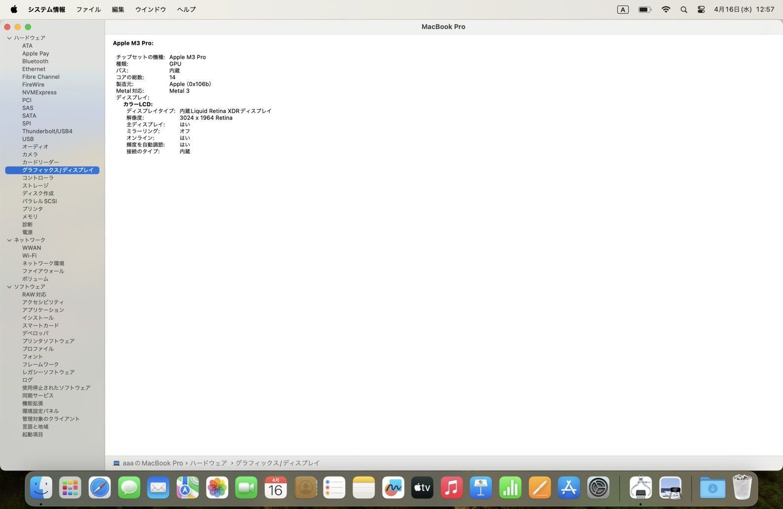Open Control Center in menu bar
The image size is (783, 509).
coord(701,9)
